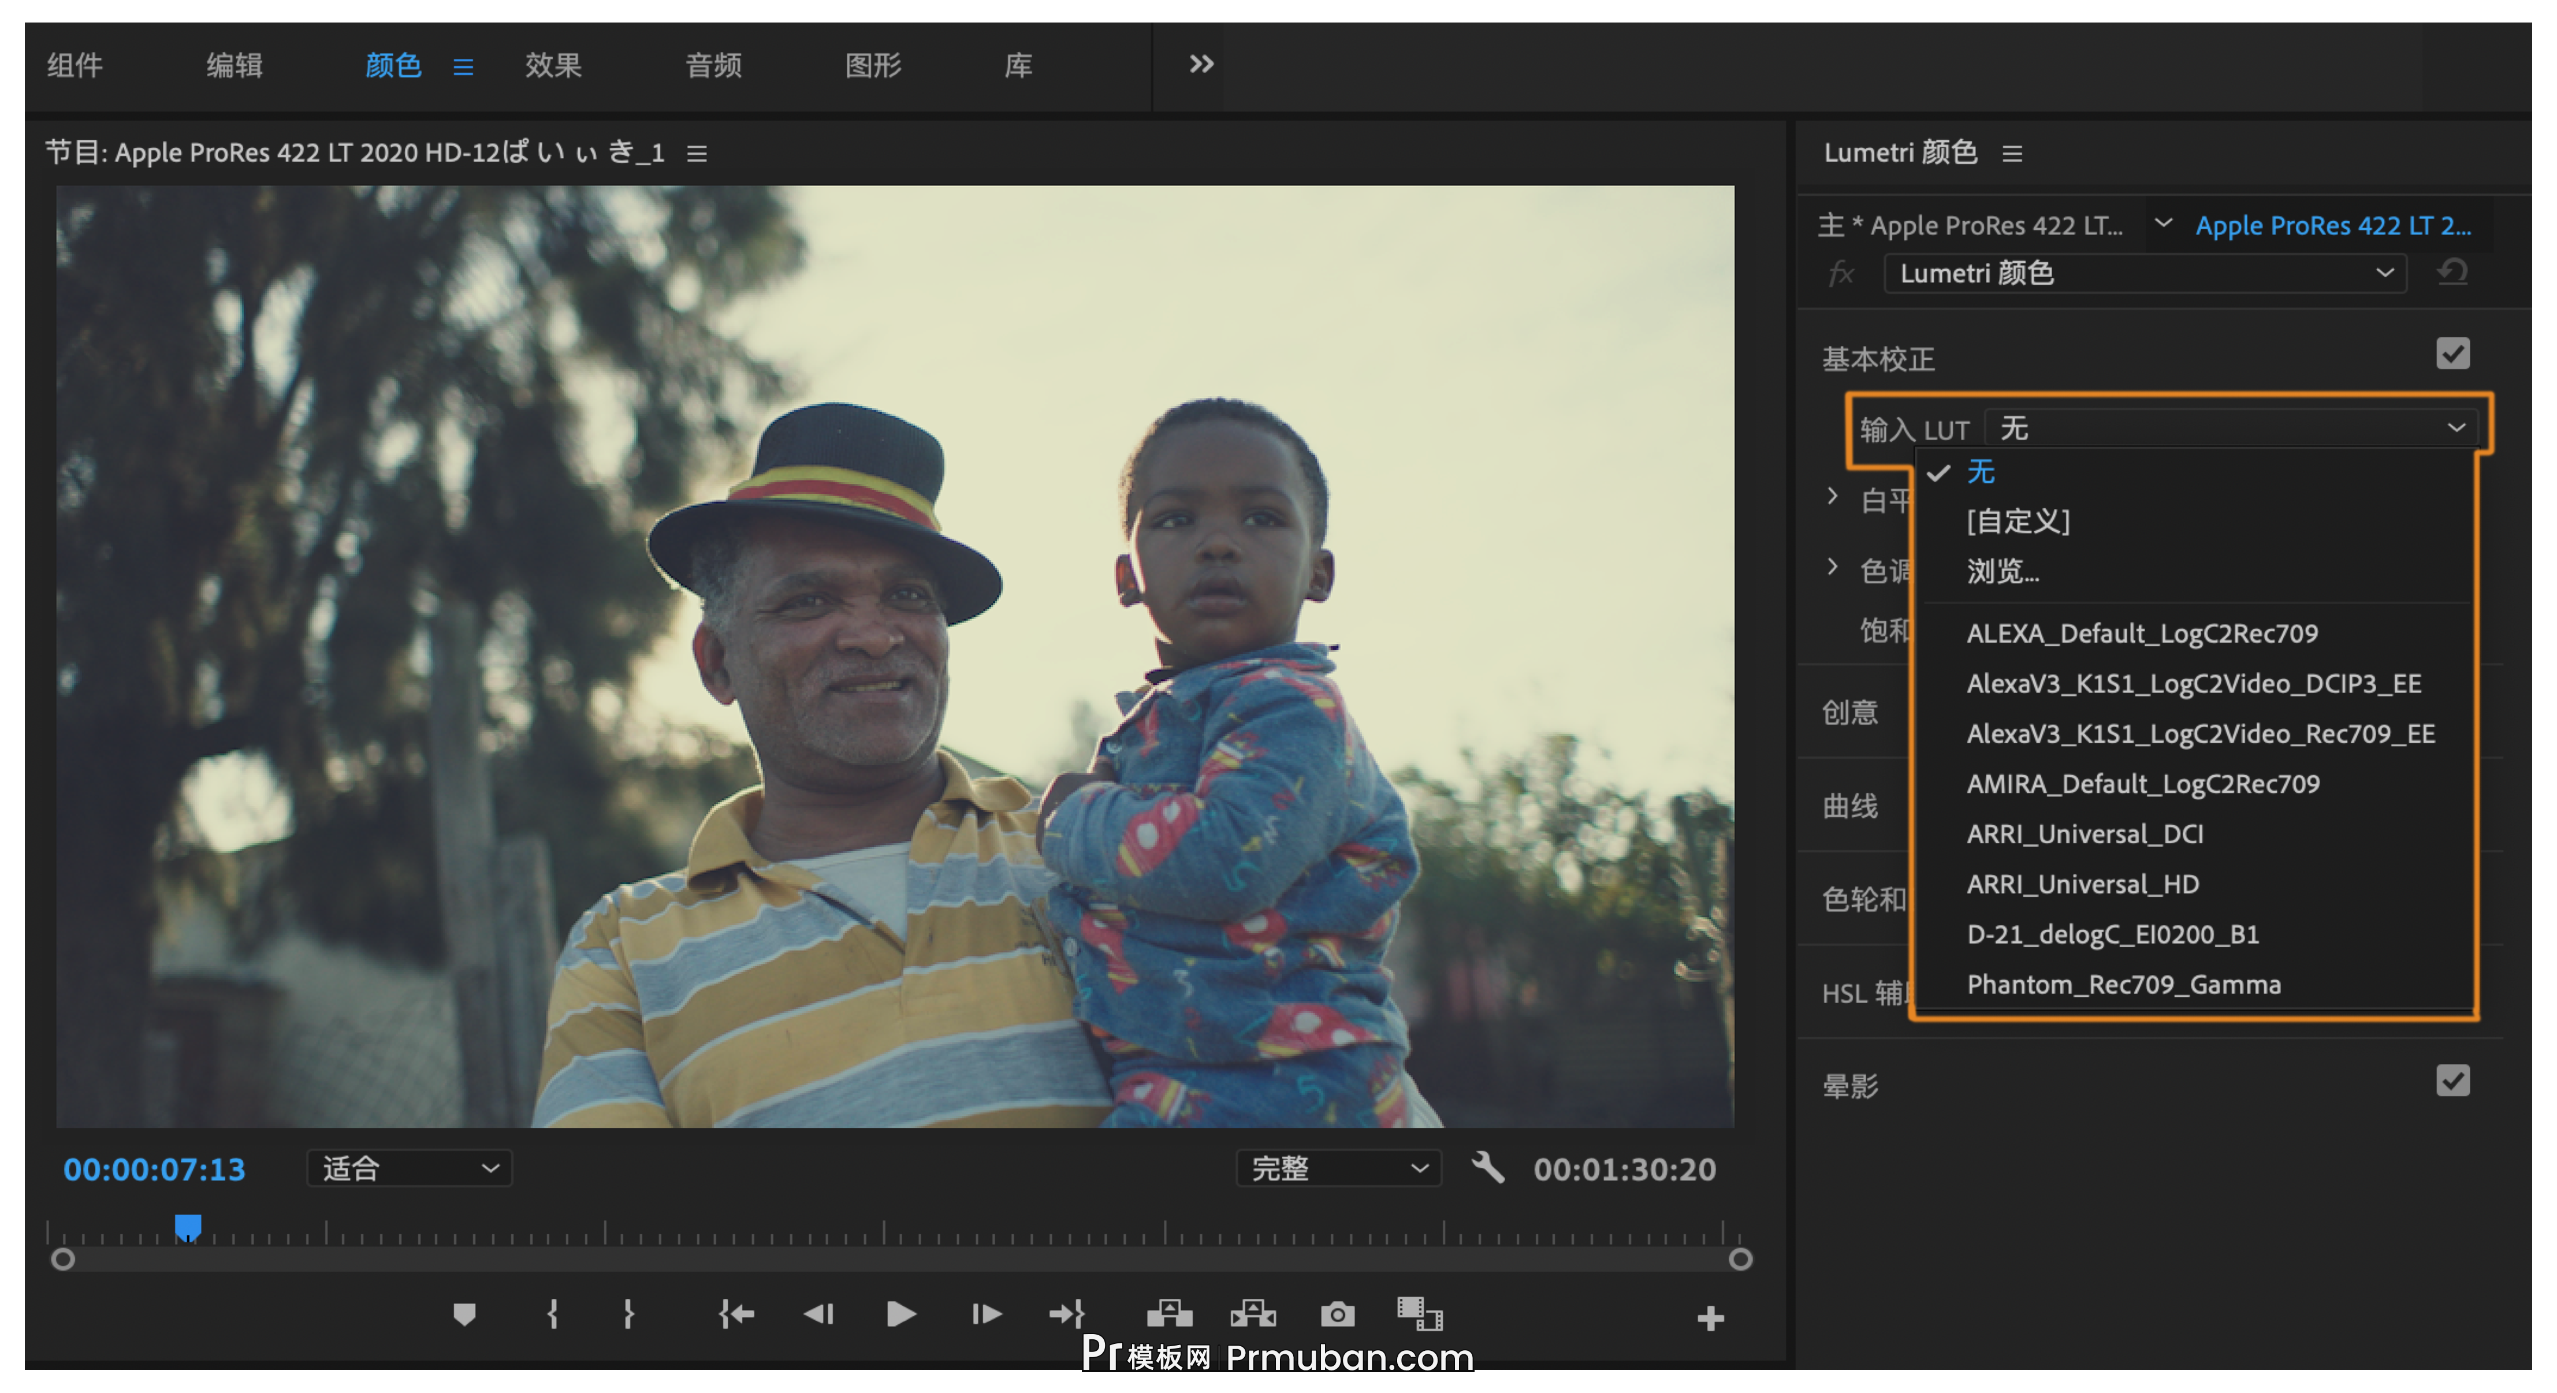The height and width of the screenshot is (1393, 2557).
Task: Step back one frame
Action: click(x=819, y=1314)
